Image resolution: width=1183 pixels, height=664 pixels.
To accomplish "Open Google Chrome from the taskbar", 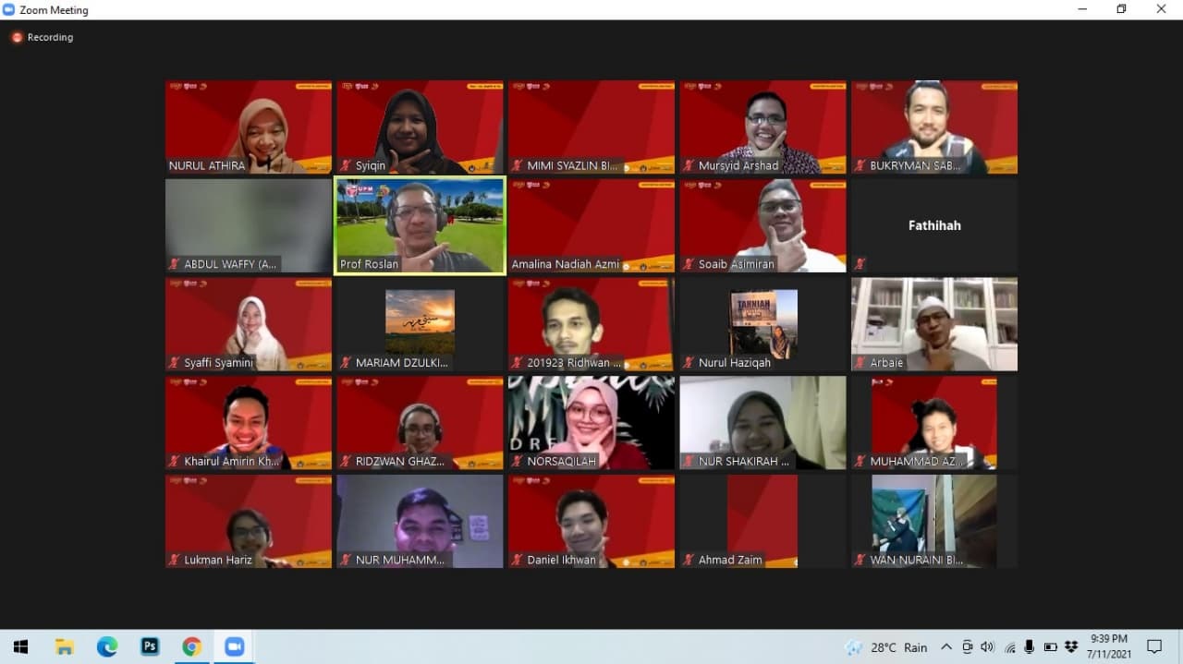I will (x=191, y=646).
